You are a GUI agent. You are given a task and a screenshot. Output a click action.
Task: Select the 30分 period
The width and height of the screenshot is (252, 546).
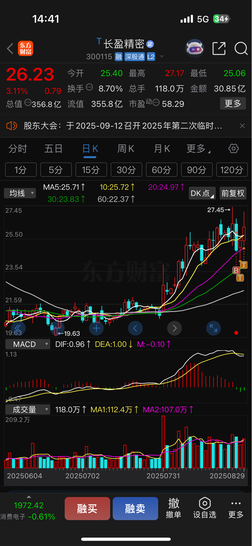tap(126, 170)
